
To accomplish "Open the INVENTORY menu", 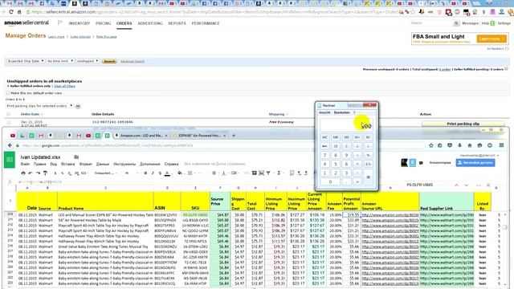I will [79, 23].
